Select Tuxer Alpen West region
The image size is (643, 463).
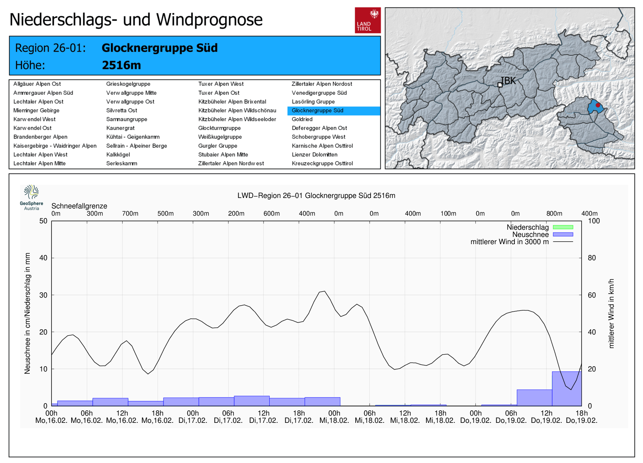pos(221,84)
